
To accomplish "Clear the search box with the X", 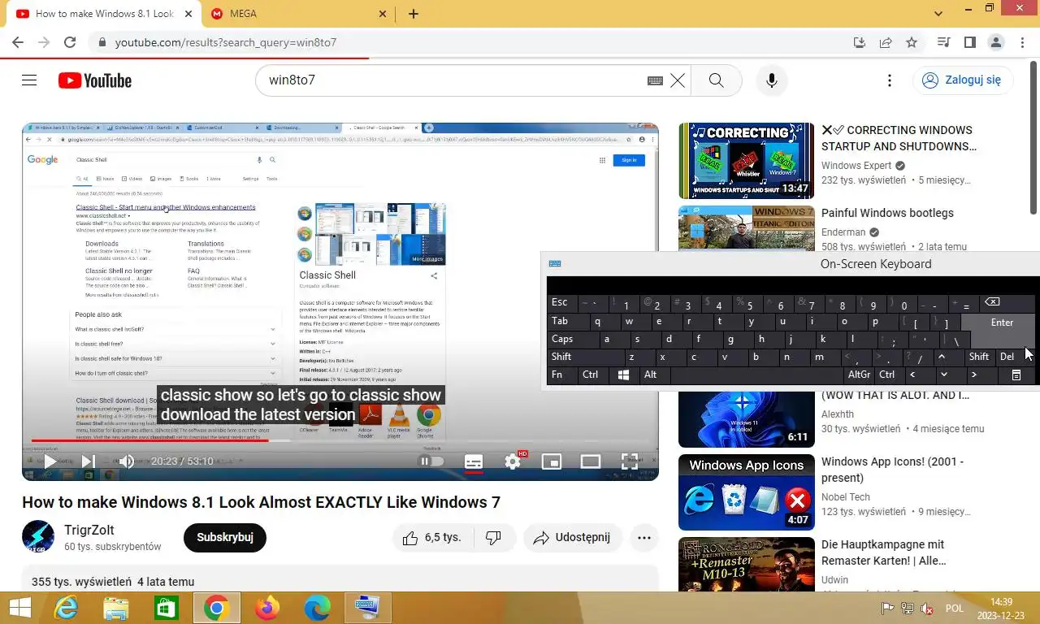I will tap(678, 80).
